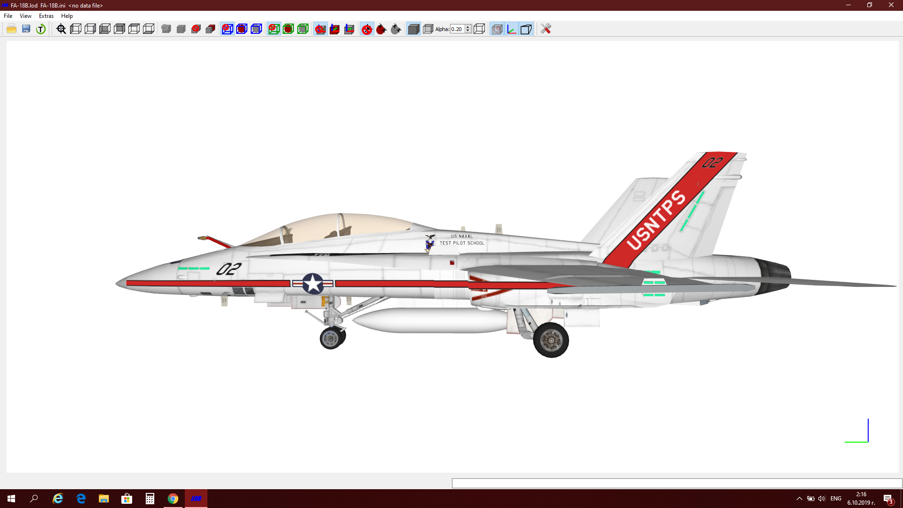903x508 pixels.
Task: Launch Internet Explorer from taskbar
Action: [58, 499]
